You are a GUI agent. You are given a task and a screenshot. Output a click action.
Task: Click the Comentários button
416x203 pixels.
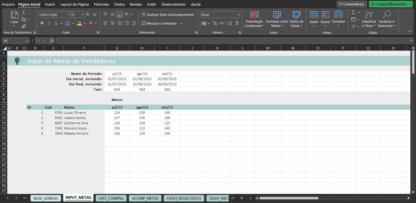(x=352, y=4)
